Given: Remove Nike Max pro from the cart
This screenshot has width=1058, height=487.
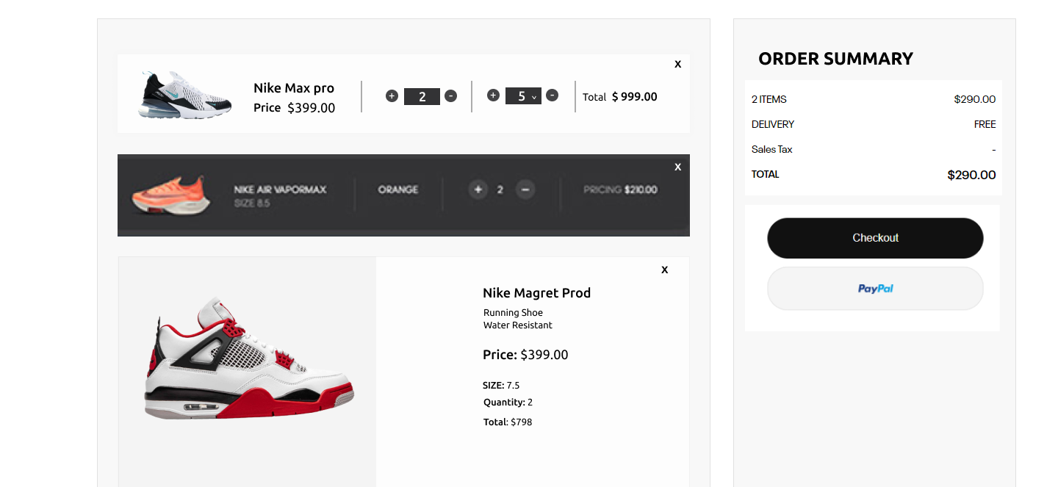Looking at the screenshot, I should click(x=677, y=64).
